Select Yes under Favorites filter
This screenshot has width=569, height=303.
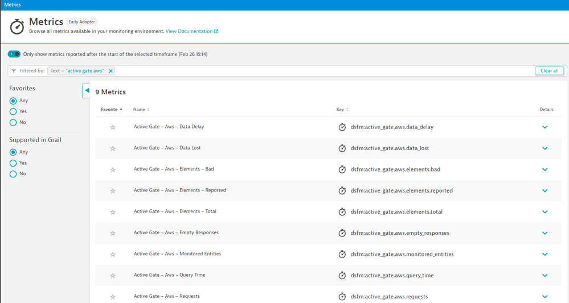click(13, 111)
